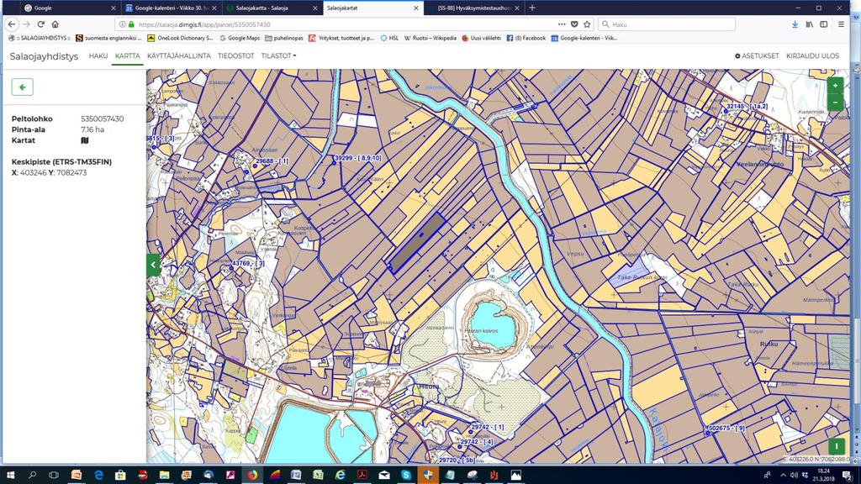Expand the TILASTOT dropdown menu
861x484 pixels.
278,56
